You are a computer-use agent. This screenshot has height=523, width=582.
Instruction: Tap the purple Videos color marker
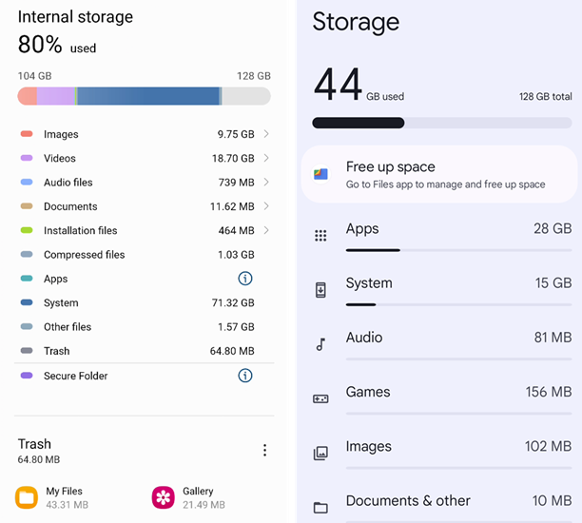(x=27, y=158)
